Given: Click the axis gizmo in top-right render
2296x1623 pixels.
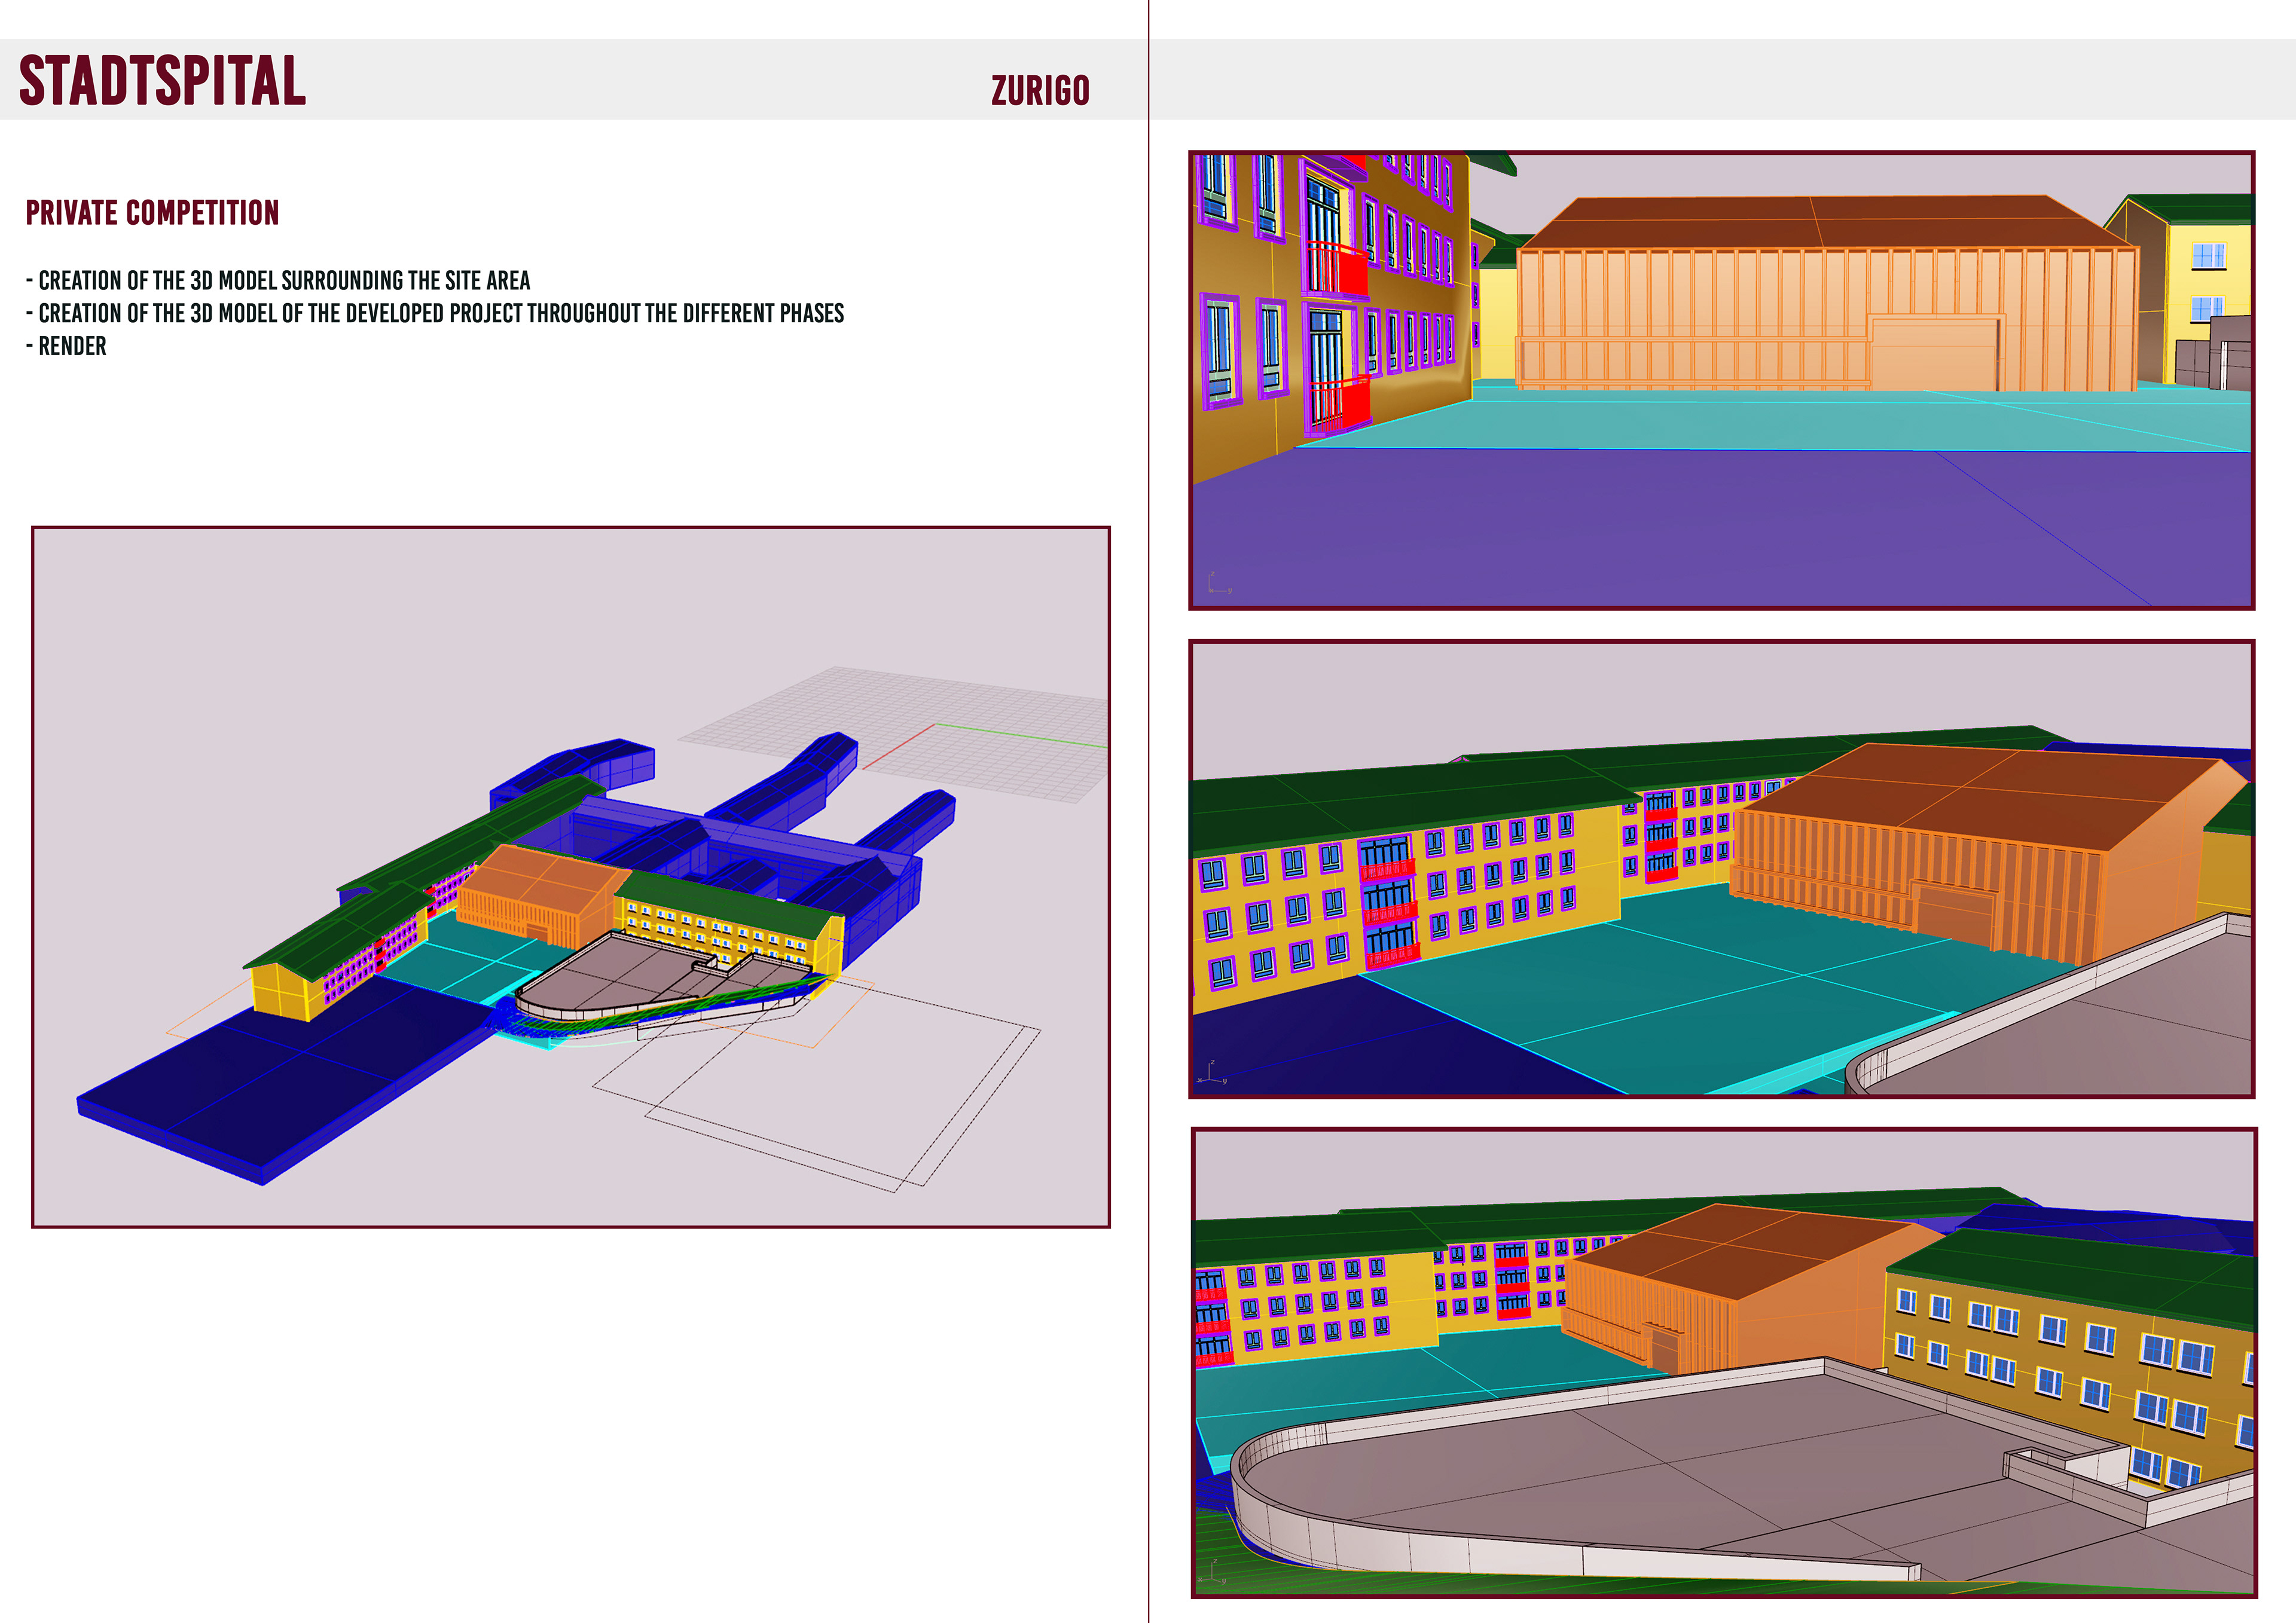Looking at the screenshot, I should pyautogui.click(x=1216, y=584).
